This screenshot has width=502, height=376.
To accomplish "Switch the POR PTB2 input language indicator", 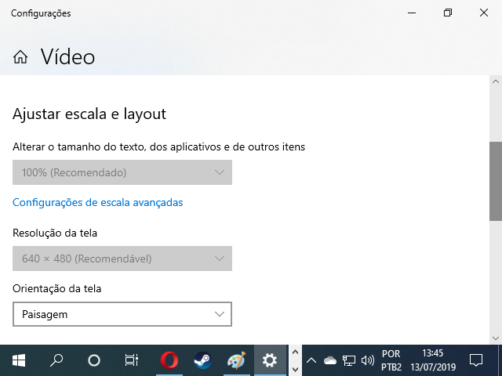I will (391, 360).
